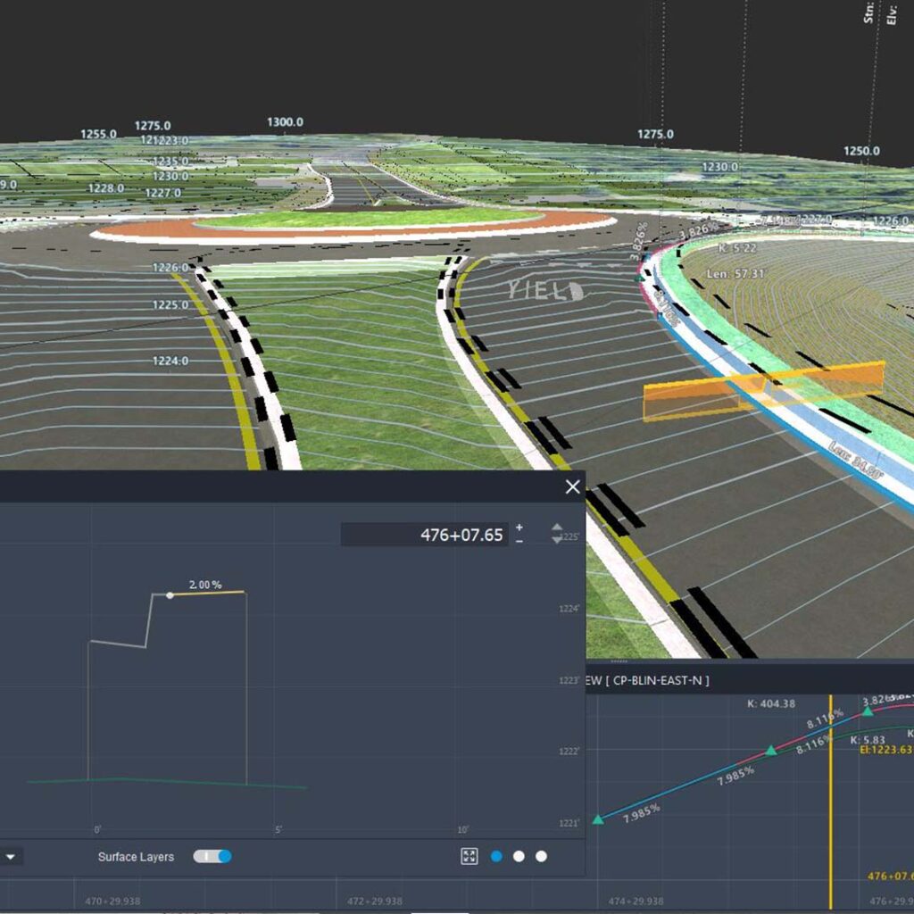Viewport: 914px width, 914px height.
Task: Click the station stepper down arrow
Action: (x=557, y=540)
